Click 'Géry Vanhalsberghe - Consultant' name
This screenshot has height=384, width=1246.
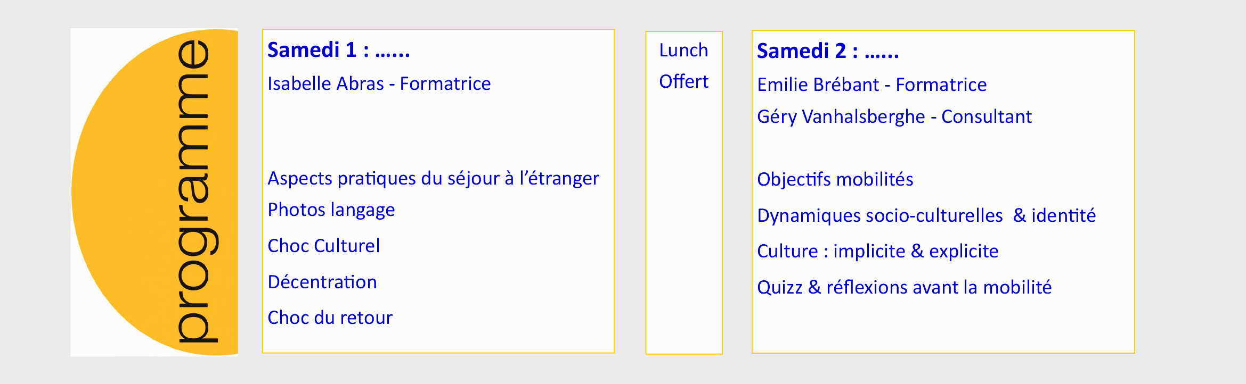coord(894,116)
